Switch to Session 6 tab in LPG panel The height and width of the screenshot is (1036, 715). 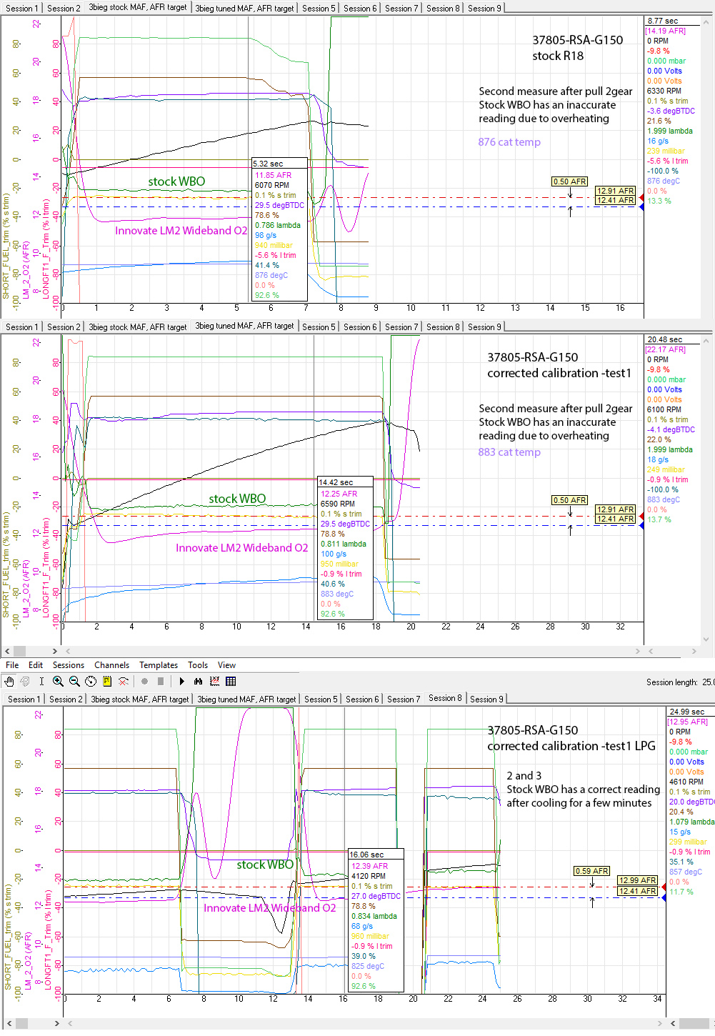pyautogui.click(x=362, y=699)
